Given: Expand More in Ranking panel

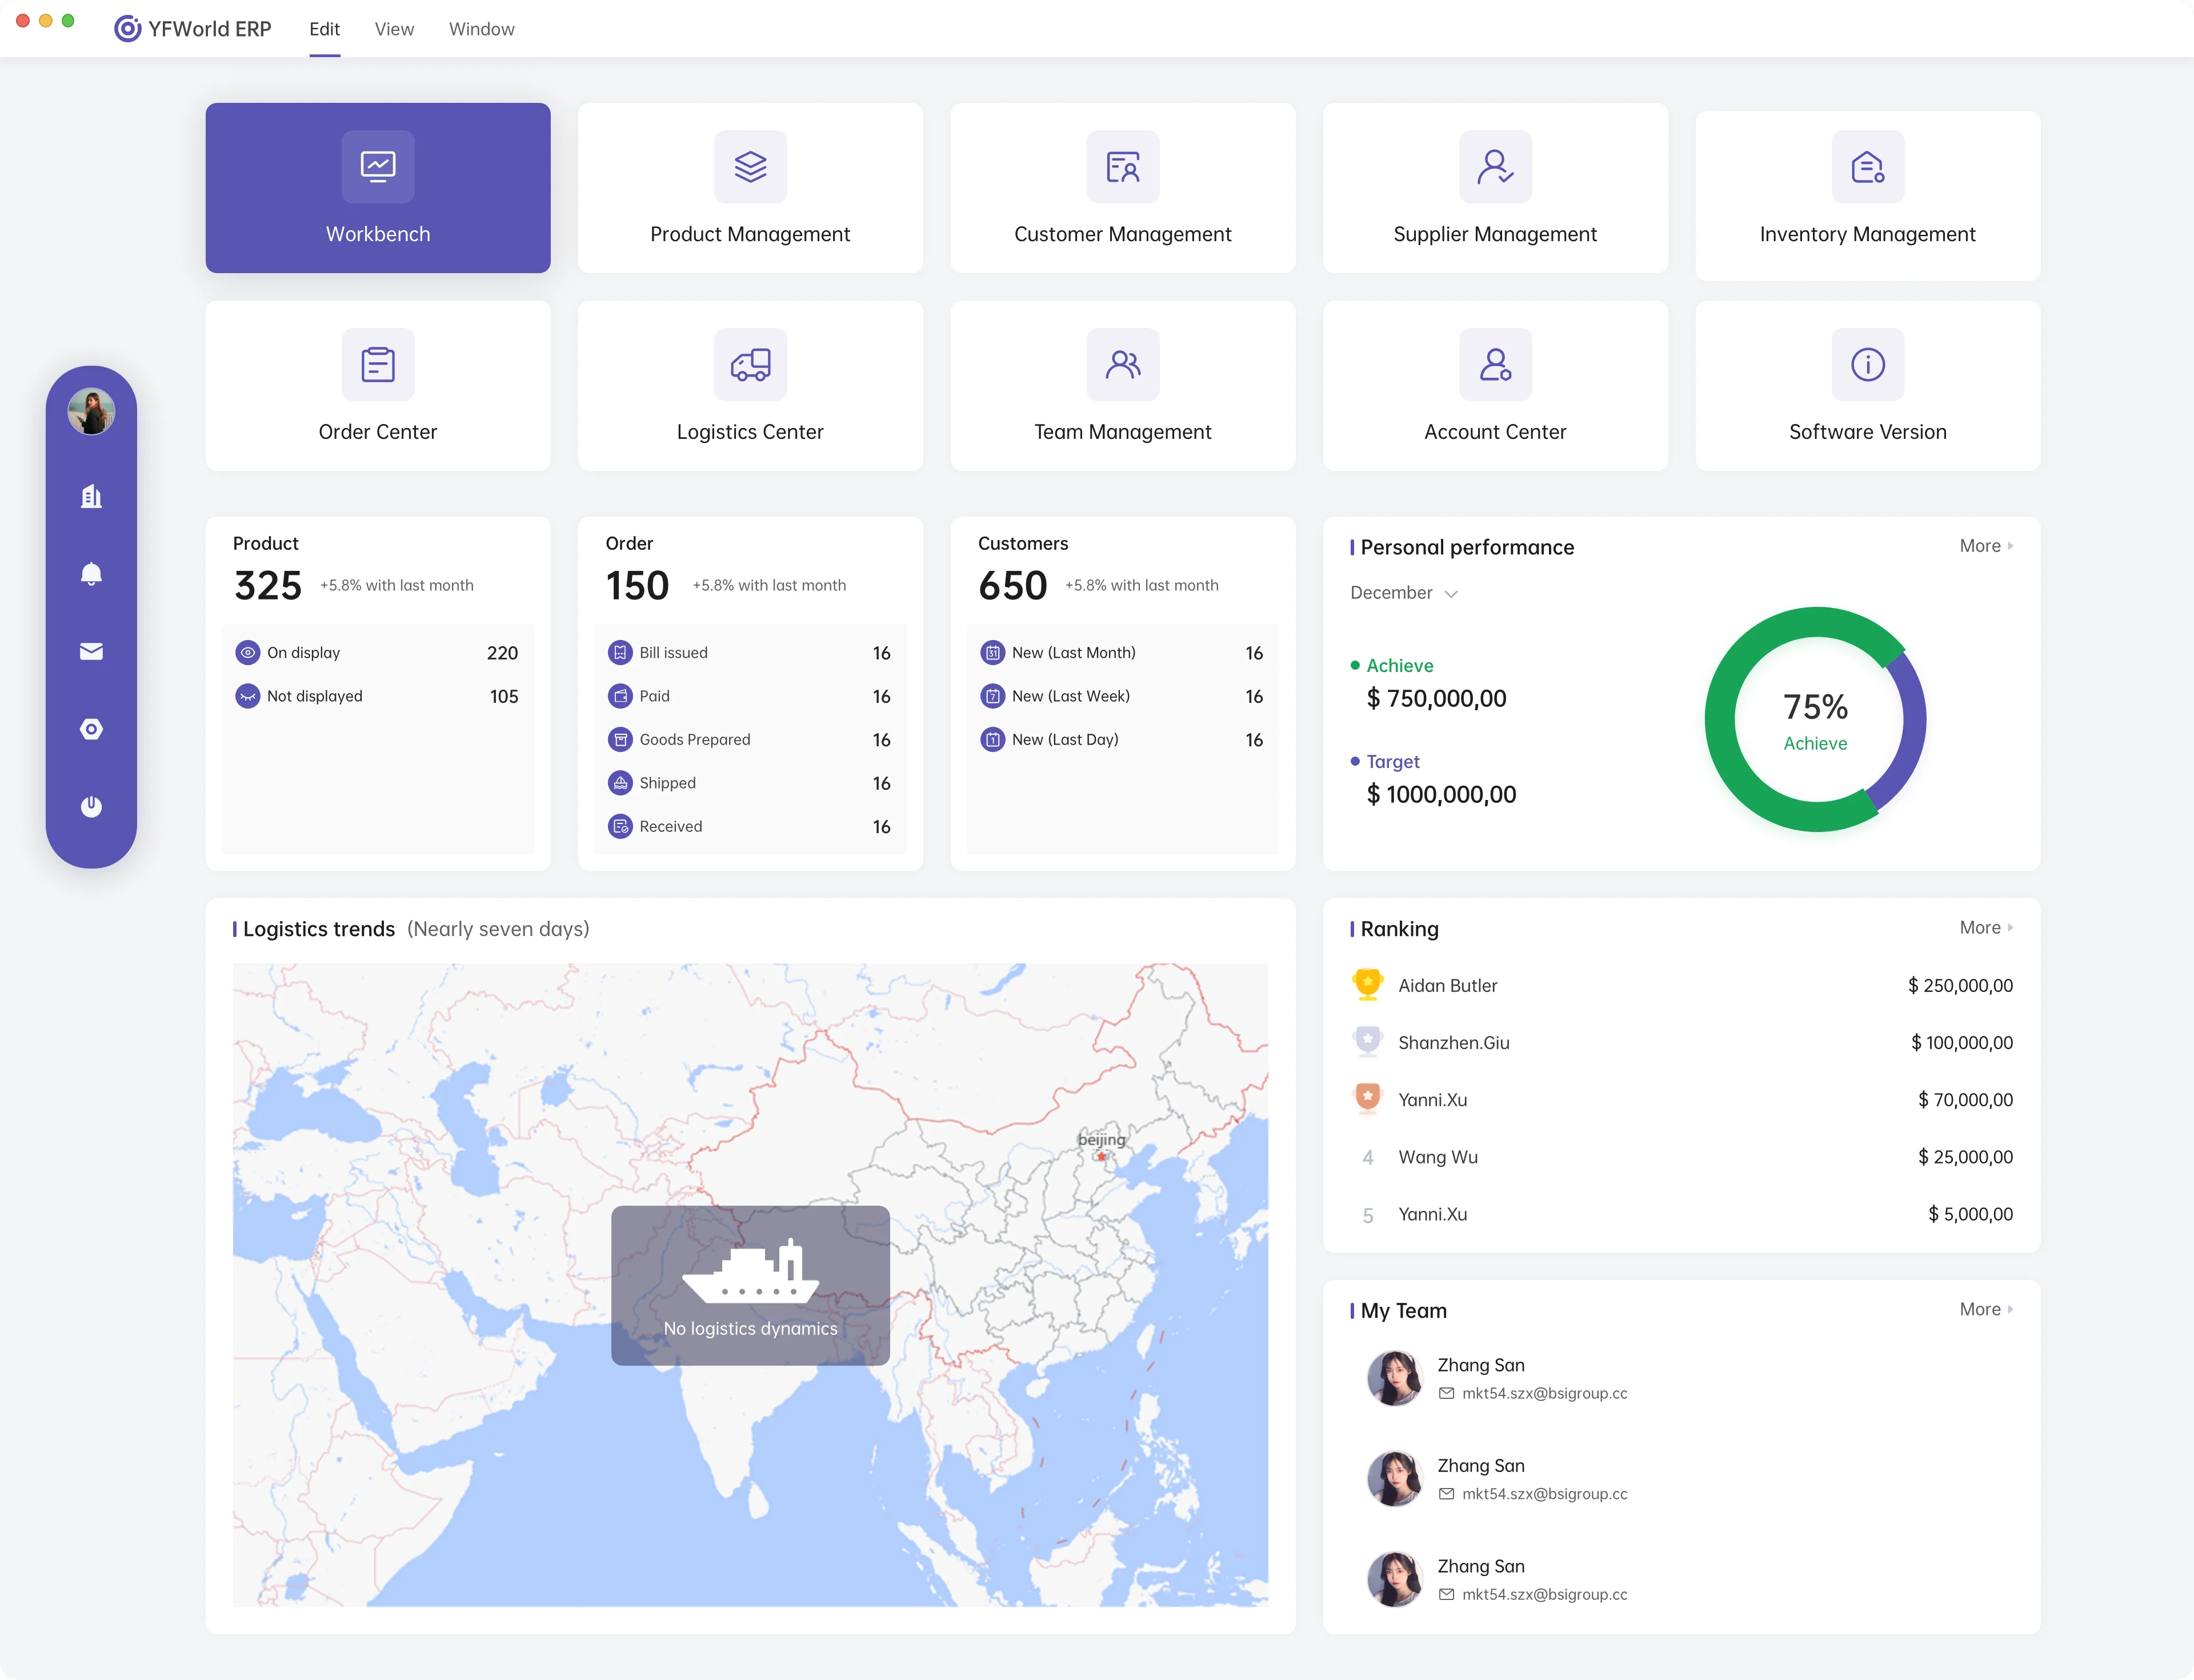Looking at the screenshot, I should tap(1985, 928).
